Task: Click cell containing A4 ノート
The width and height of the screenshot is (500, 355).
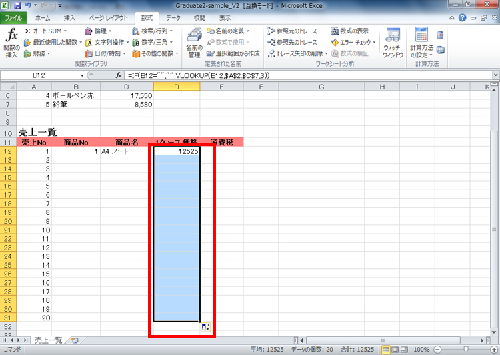Action: point(127,151)
